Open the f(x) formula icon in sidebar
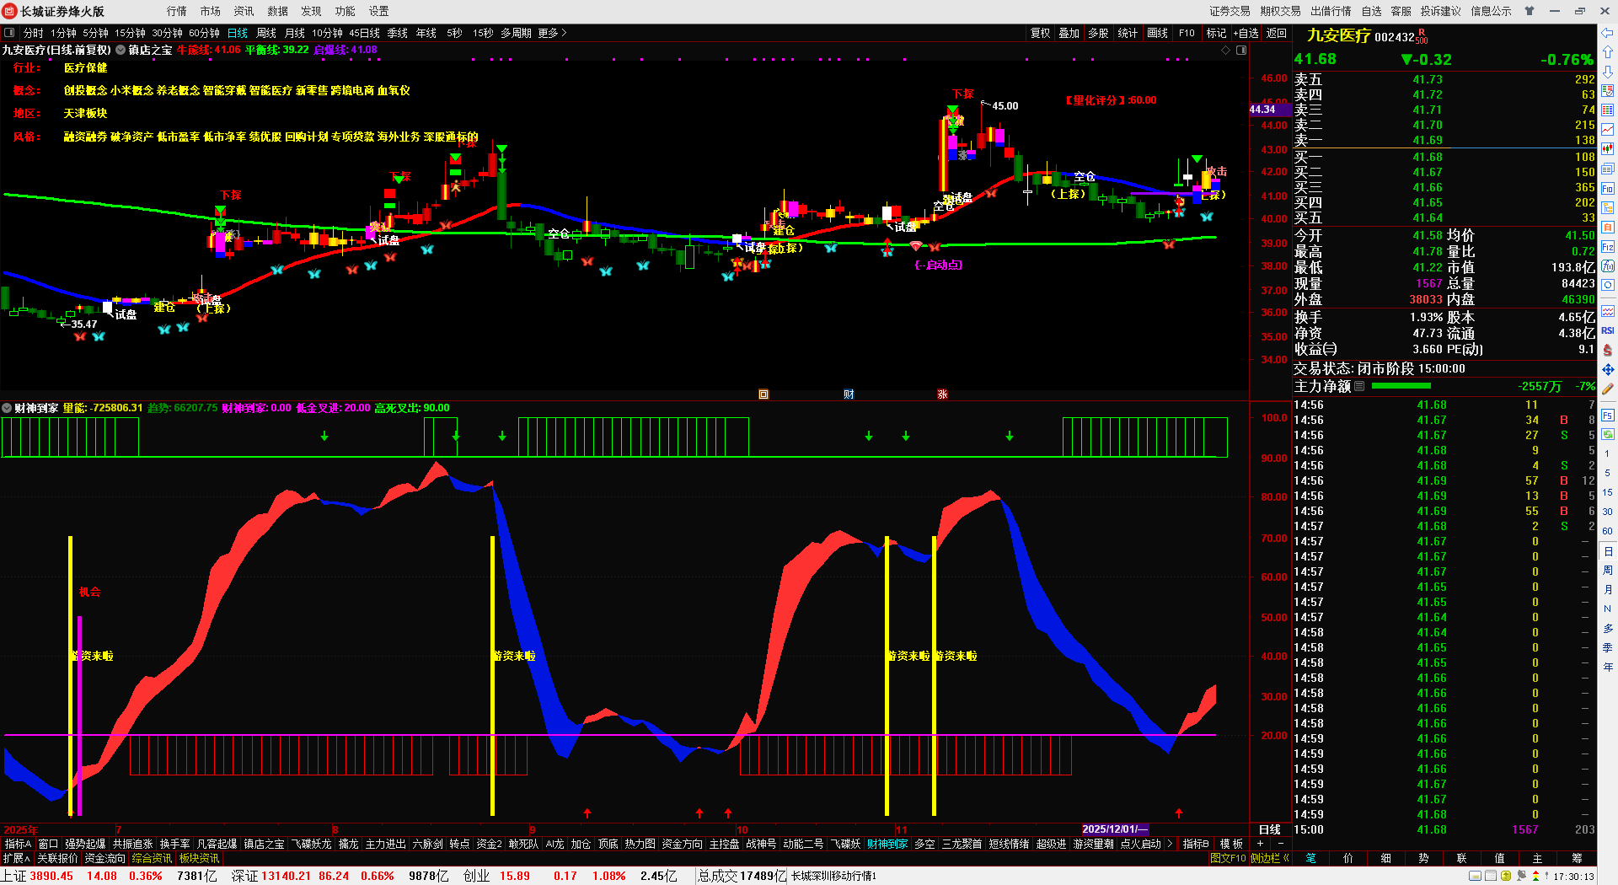This screenshot has width=1618, height=885. pos(1608,266)
